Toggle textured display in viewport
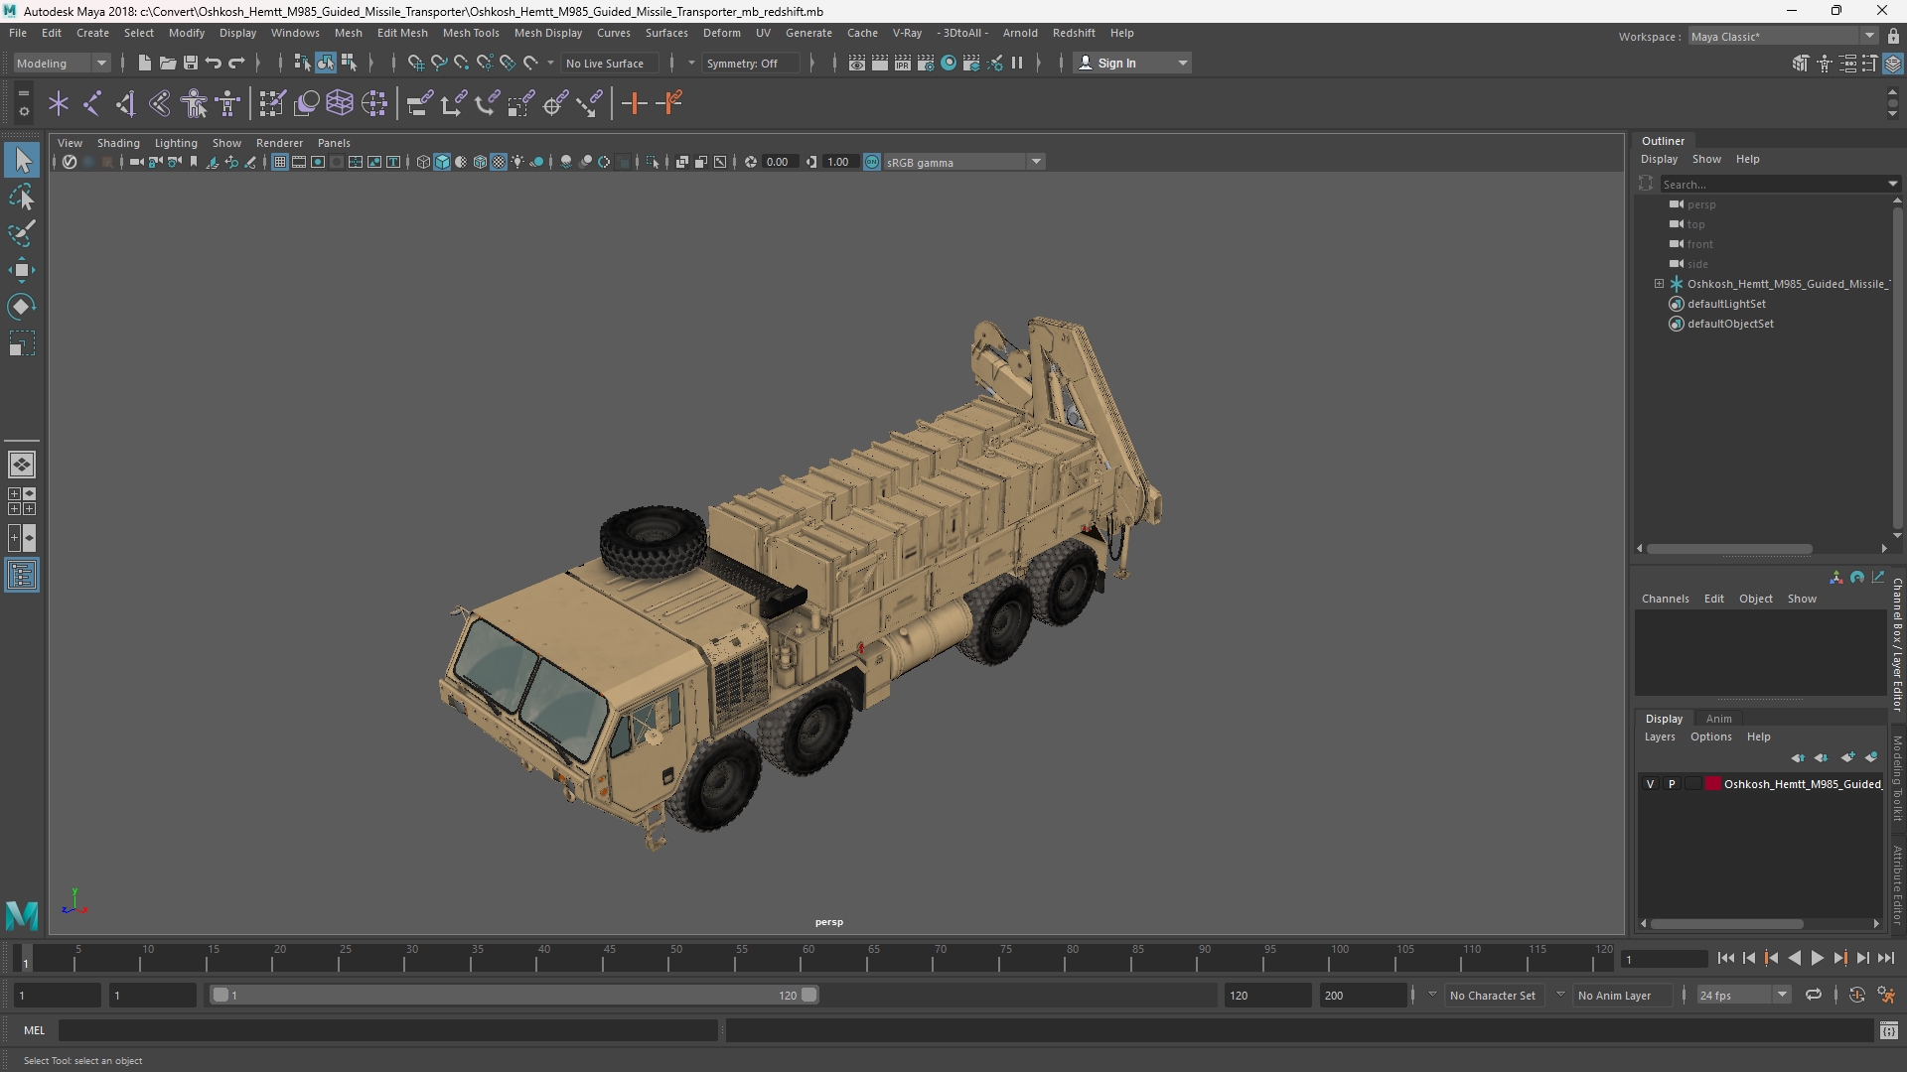This screenshot has height=1072, width=1907. [x=499, y=162]
